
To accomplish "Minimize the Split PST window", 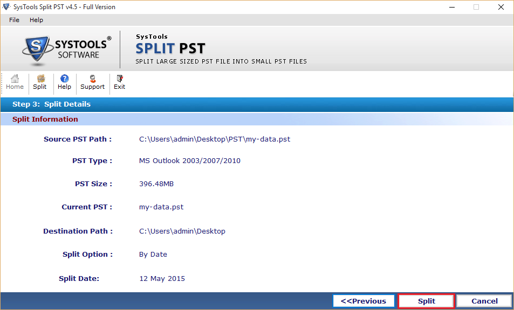I will tap(452, 7).
